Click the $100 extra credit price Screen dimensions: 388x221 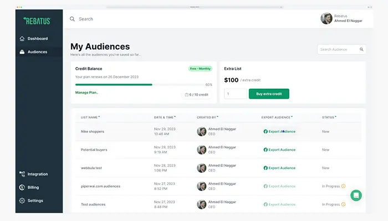click(x=231, y=80)
